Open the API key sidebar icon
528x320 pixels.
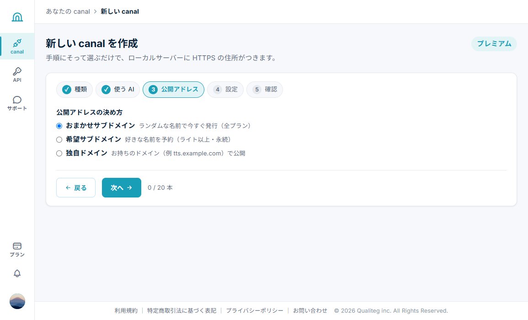click(x=17, y=75)
